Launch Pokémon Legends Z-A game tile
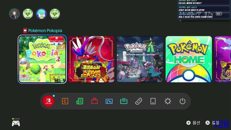The height and width of the screenshot is (130, 231). click(x=140, y=59)
